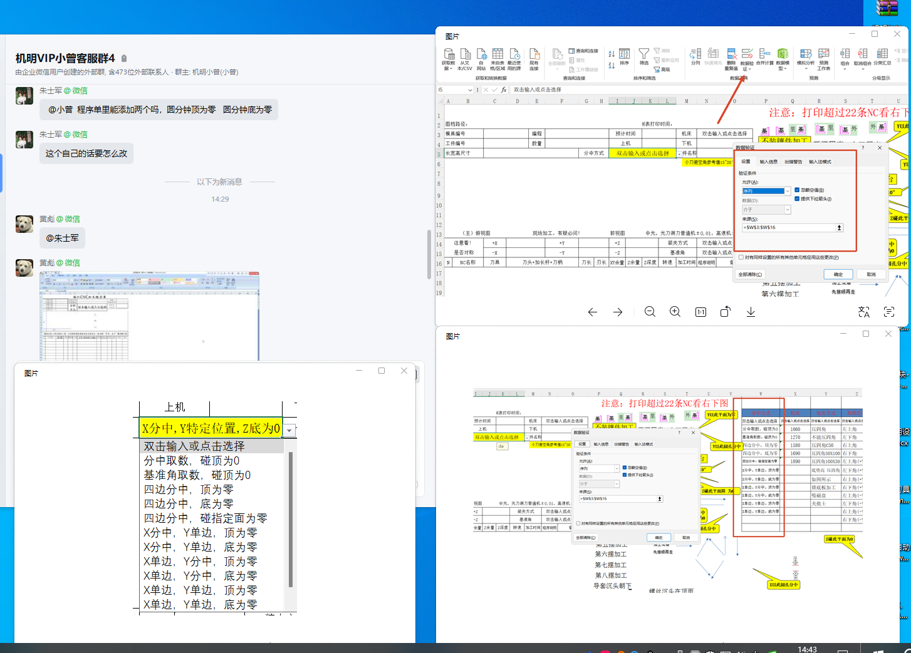The width and height of the screenshot is (911, 653).
Task: Click 全部清除 button in top dialog
Action: coord(750,274)
